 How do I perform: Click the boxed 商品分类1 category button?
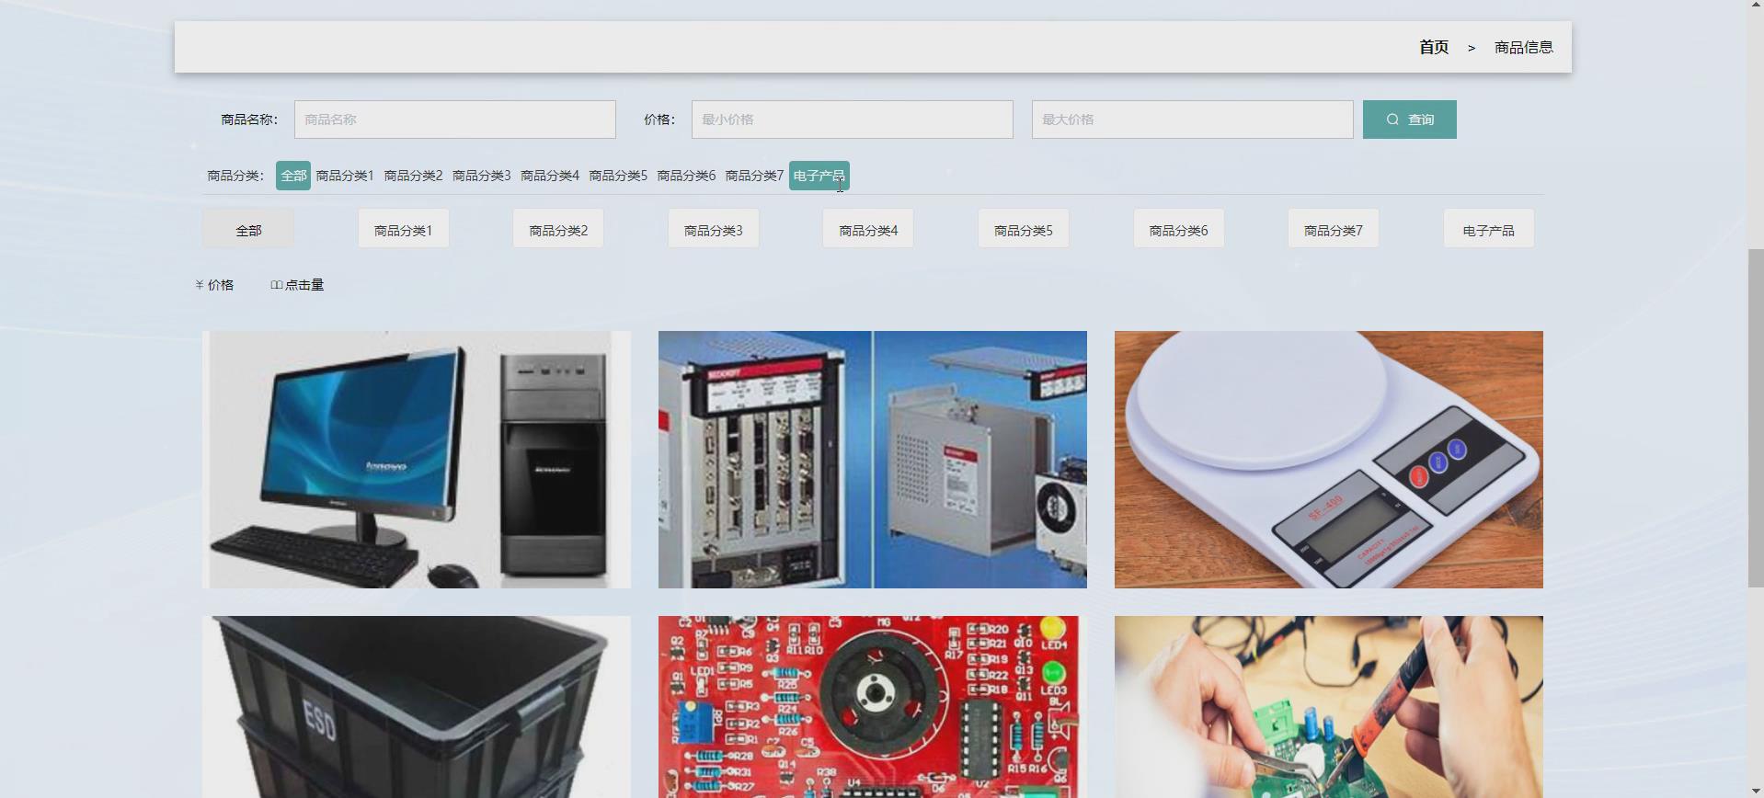pos(404,229)
